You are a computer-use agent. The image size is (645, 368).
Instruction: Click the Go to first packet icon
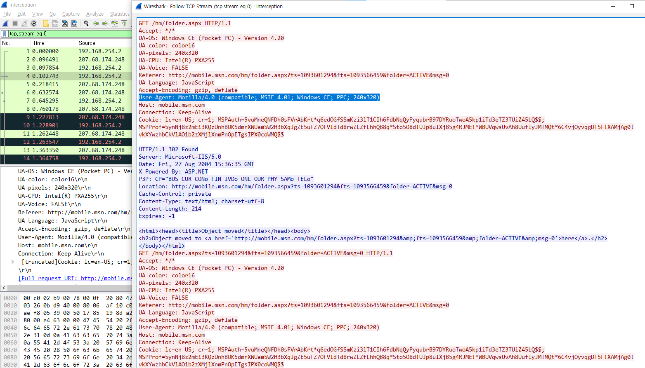(124, 23)
